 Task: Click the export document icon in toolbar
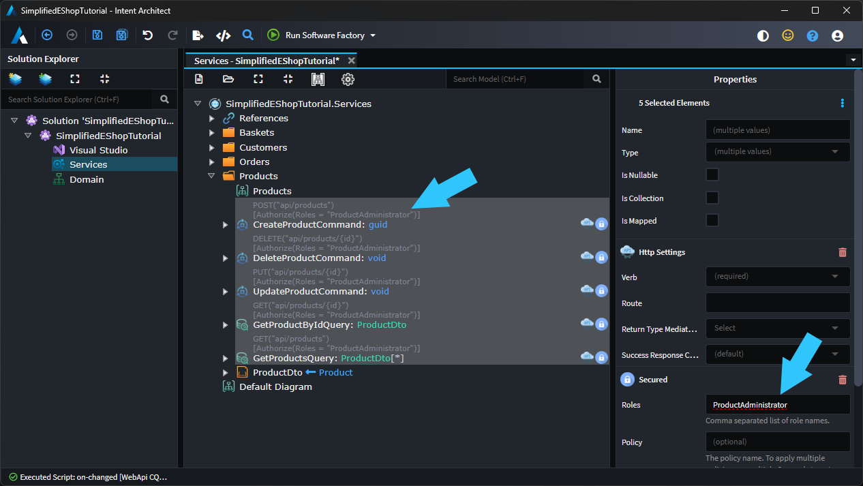198,35
